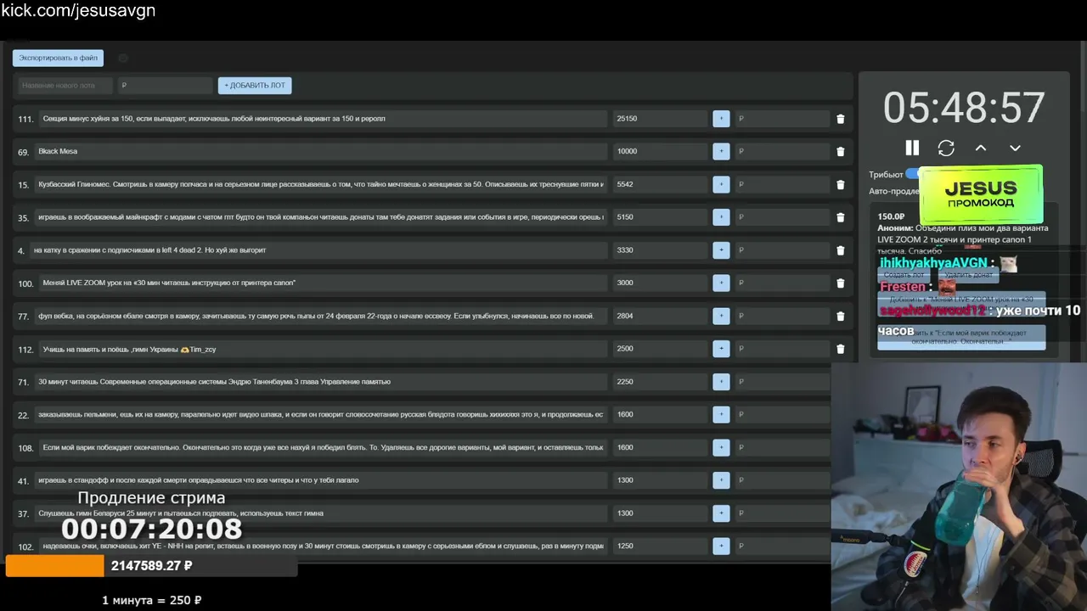The width and height of the screenshot is (1087, 611).
Task: Click the ДОБАВИТЬ ЛОТ button
Action: (x=255, y=86)
